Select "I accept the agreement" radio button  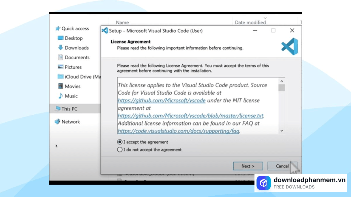click(x=120, y=142)
